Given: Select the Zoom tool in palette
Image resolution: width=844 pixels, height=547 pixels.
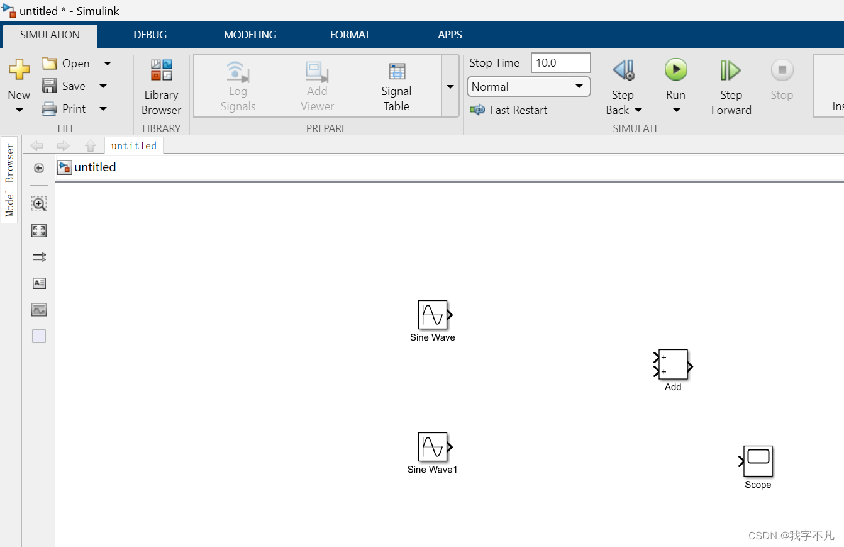Looking at the screenshot, I should coord(39,204).
